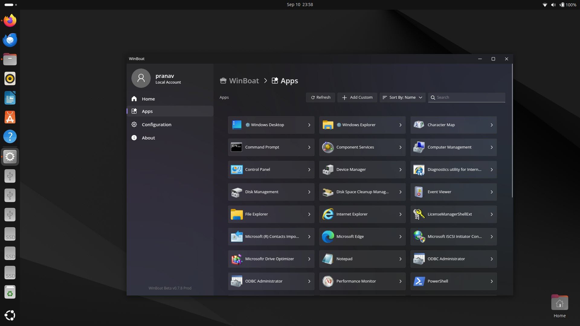The width and height of the screenshot is (580, 326).
Task: Click the Character Map icon
Action: click(419, 125)
